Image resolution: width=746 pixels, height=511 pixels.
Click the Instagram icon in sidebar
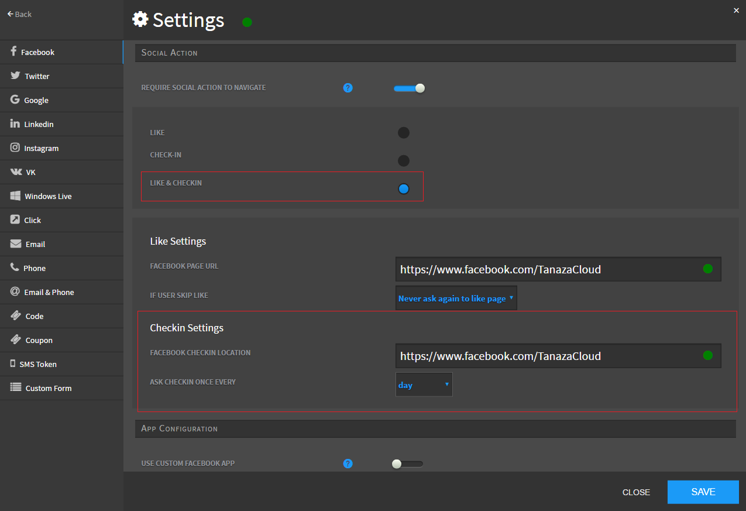(x=15, y=148)
